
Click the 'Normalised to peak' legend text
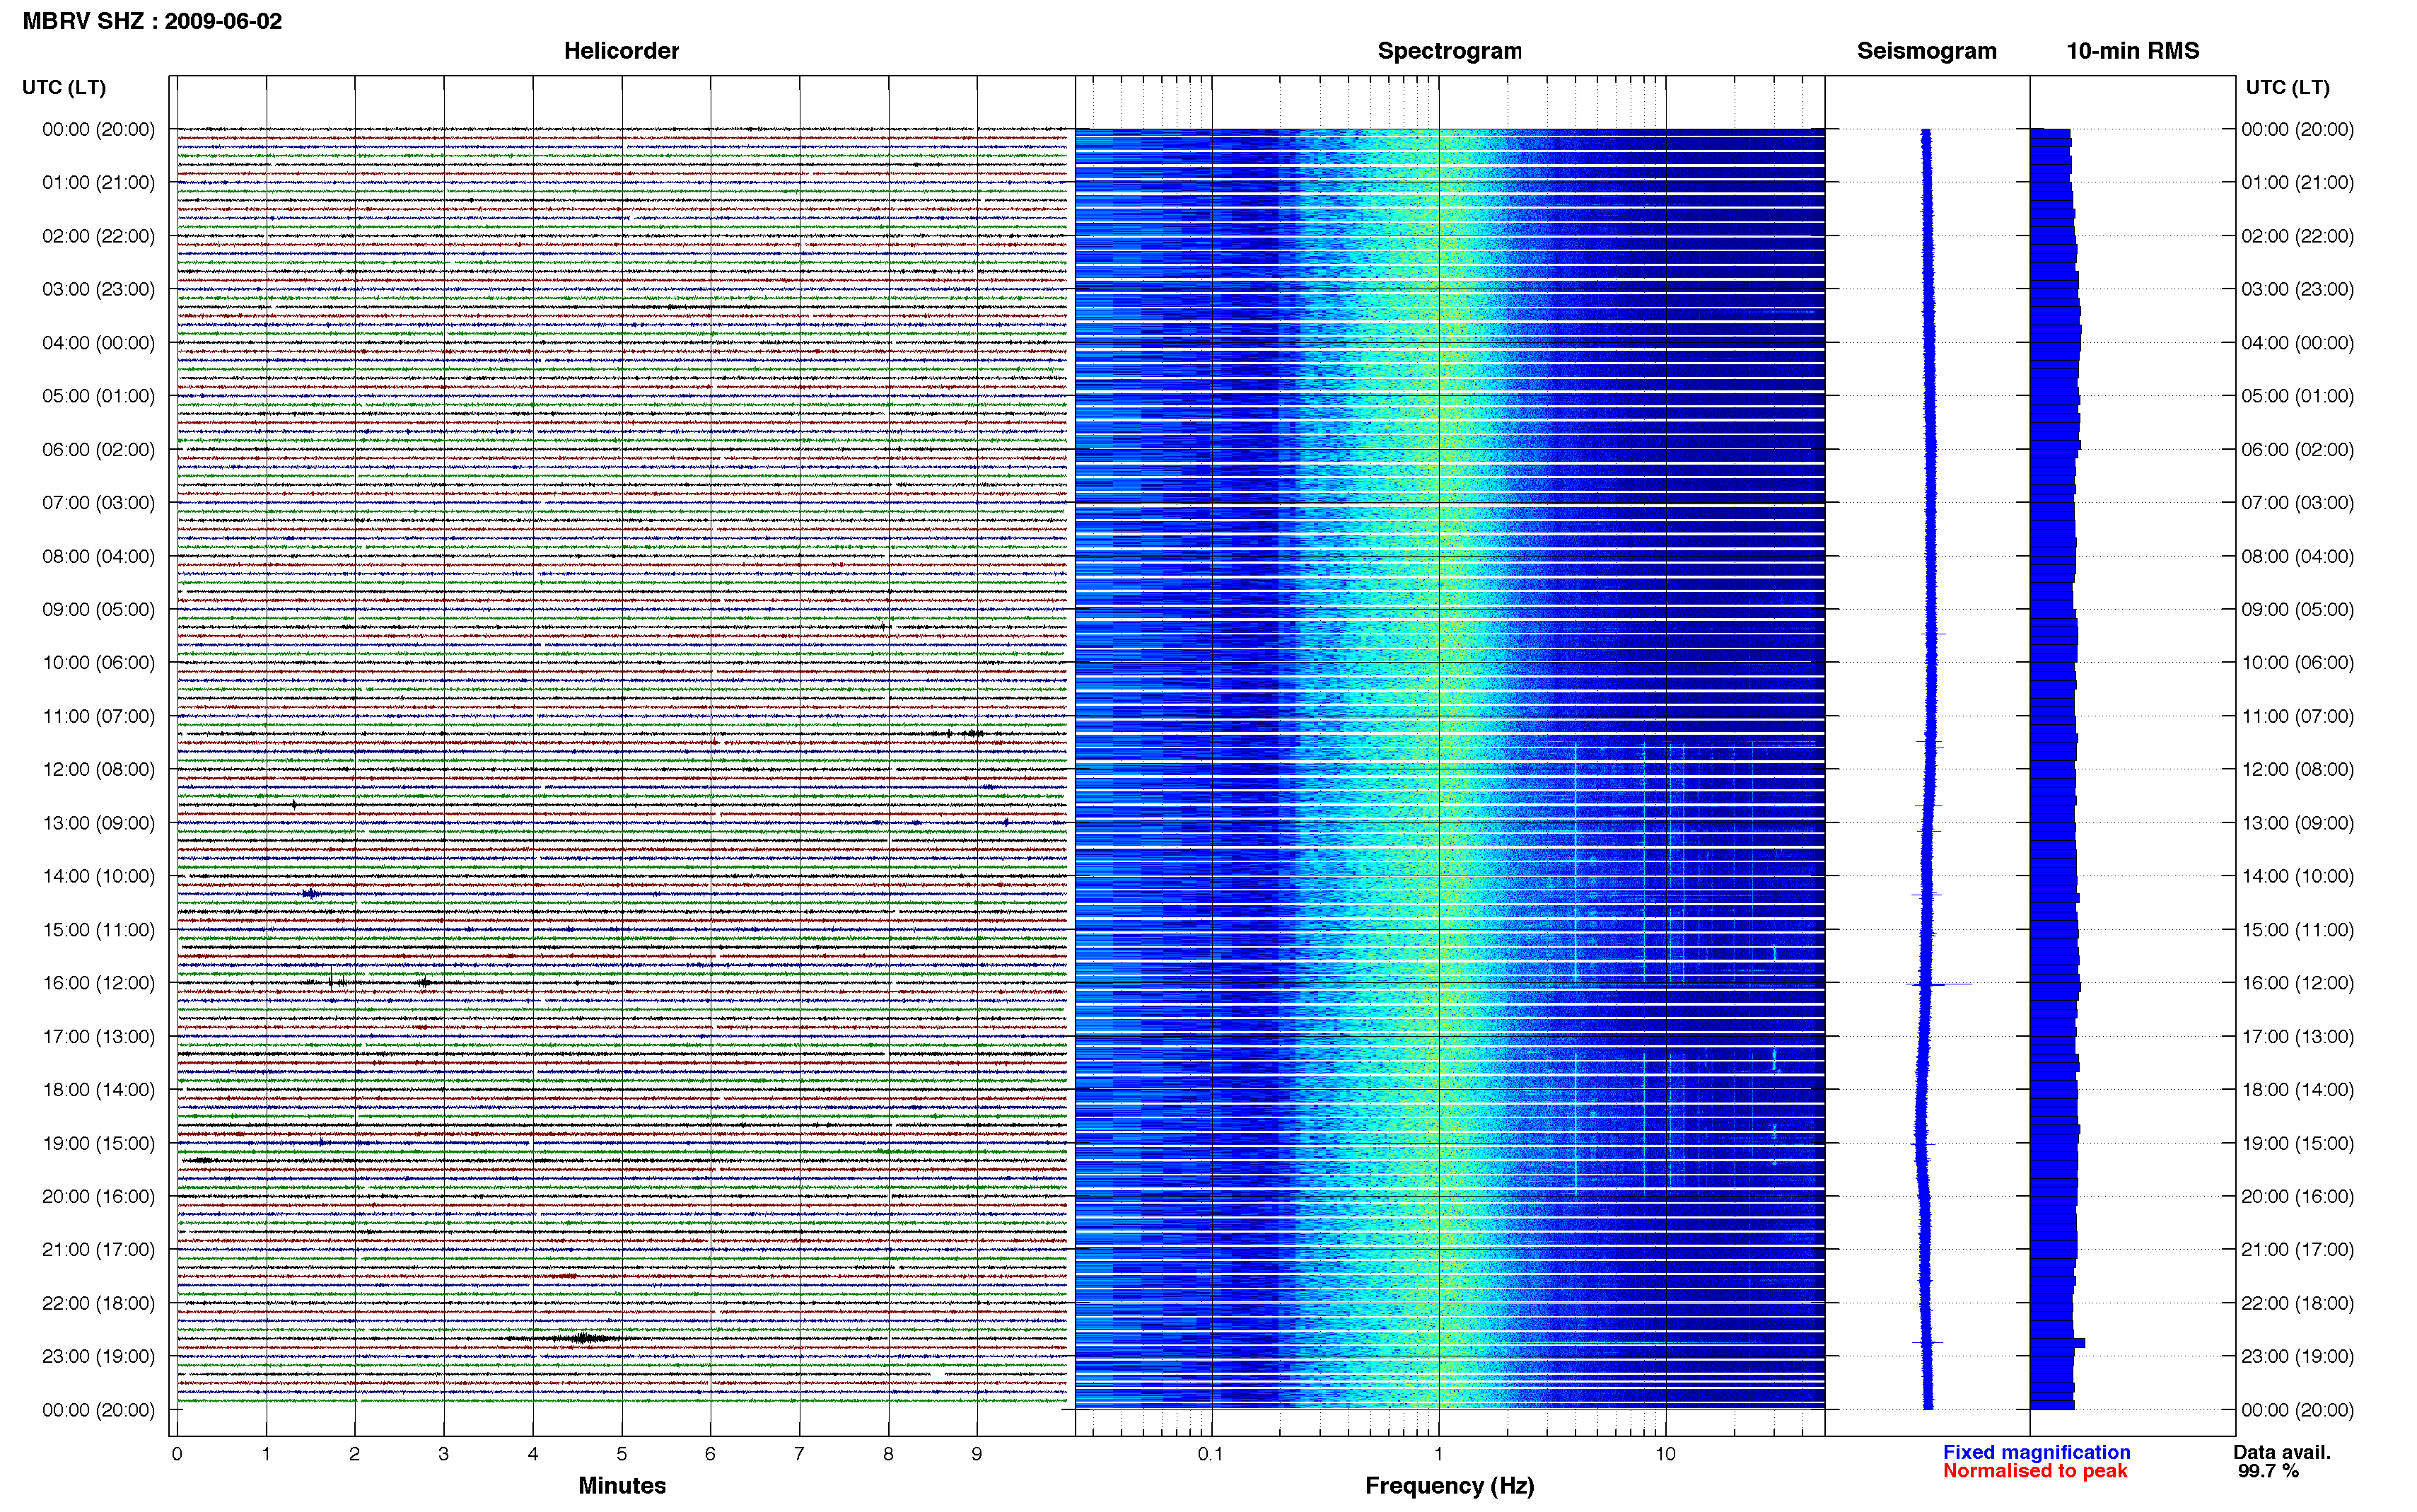2035,1471
